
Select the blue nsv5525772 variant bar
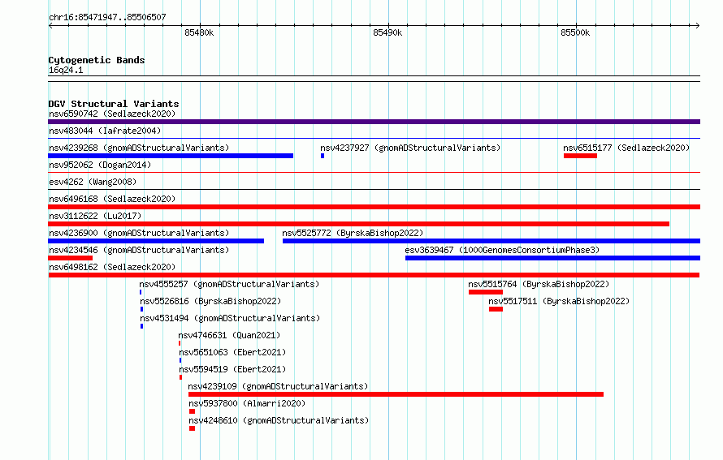(x=491, y=241)
